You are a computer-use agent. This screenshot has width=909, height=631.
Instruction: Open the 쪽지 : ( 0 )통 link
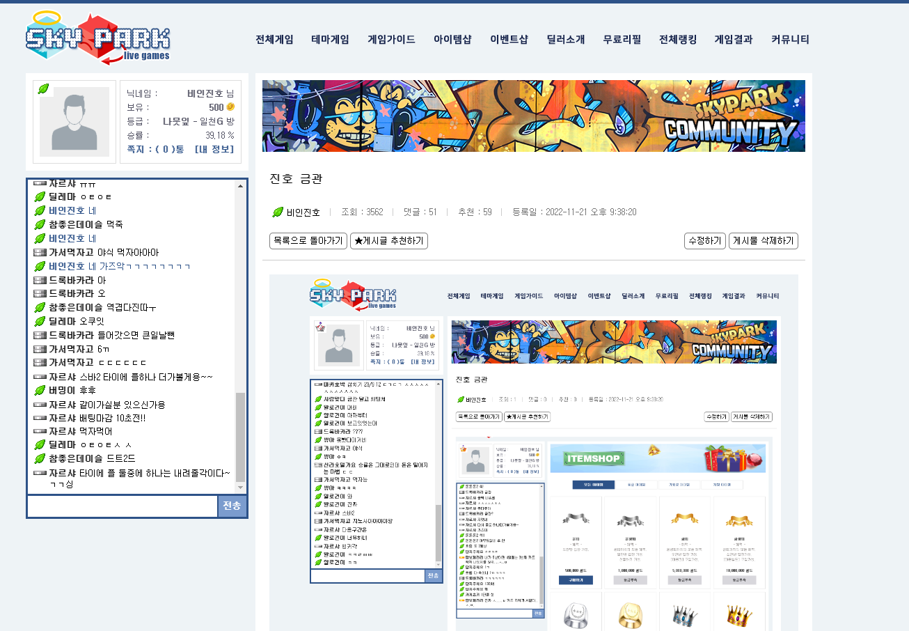pos(156,149)
